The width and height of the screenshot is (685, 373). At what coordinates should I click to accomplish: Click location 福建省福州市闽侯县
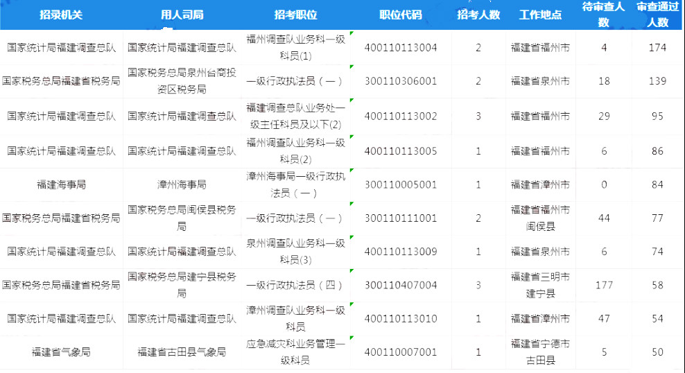[x=540, y=218]
